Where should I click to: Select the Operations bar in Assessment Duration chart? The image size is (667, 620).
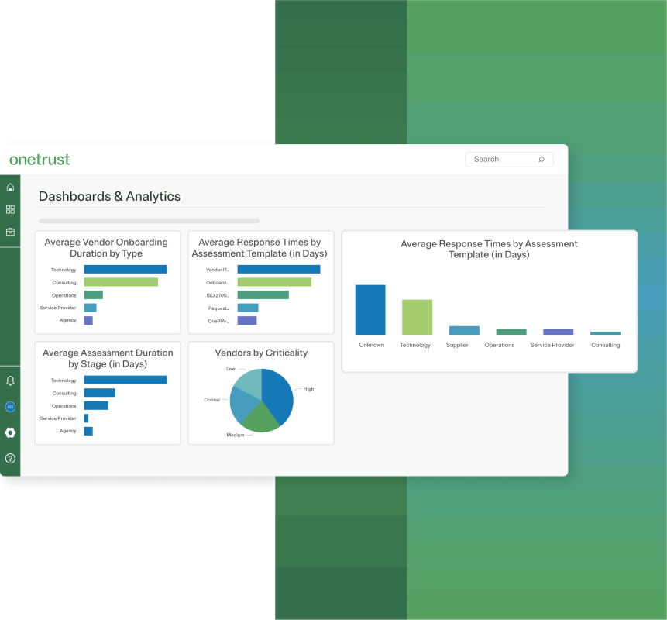96,405
